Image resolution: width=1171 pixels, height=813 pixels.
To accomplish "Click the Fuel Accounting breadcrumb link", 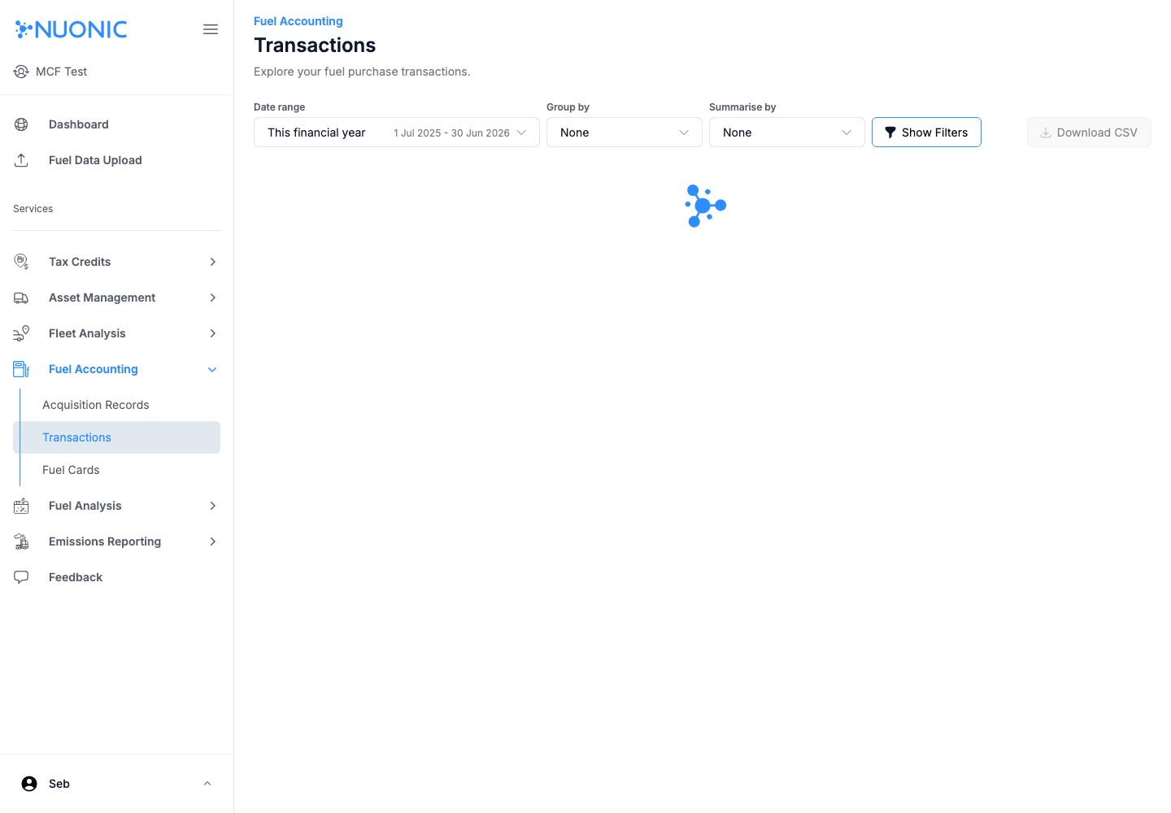I will point(298,21).
